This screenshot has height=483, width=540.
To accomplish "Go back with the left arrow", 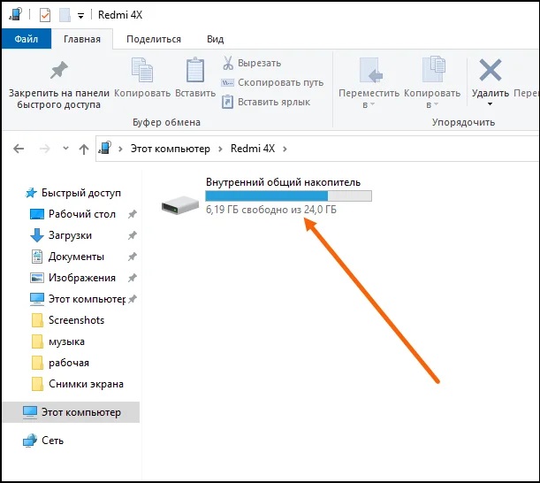I will tap(19, 149).
